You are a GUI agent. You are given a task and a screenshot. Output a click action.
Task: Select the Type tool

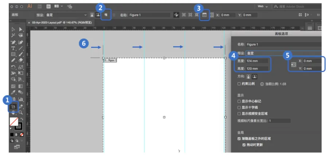[x=13, y=48]
